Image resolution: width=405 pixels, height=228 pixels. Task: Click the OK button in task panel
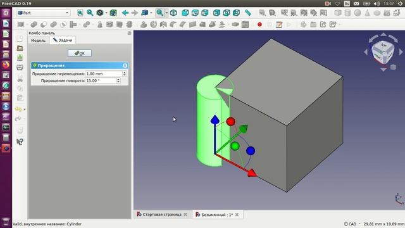pos(80,53)
